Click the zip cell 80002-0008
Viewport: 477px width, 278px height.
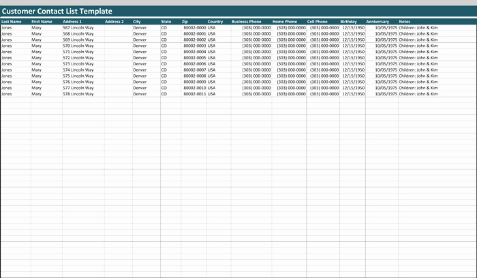pyautogui.click(x=195, y=76)
